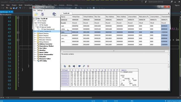Viewport: 181px width, 102px height.
Task: Open Debug Directory folder in tree
Action: [x=44, y=42]
